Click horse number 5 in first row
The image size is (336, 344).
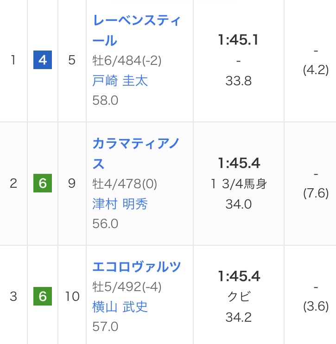coord(72,61)
